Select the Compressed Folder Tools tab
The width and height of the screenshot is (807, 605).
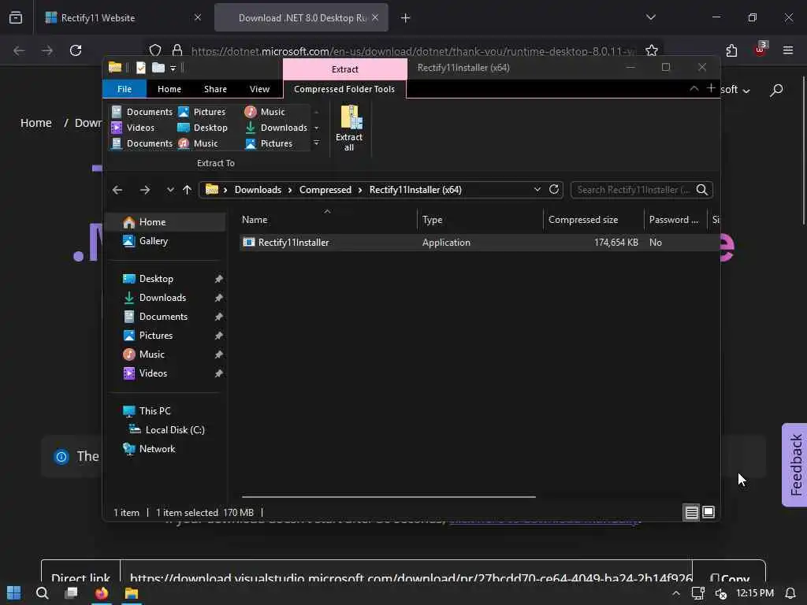tap(344, 89)
